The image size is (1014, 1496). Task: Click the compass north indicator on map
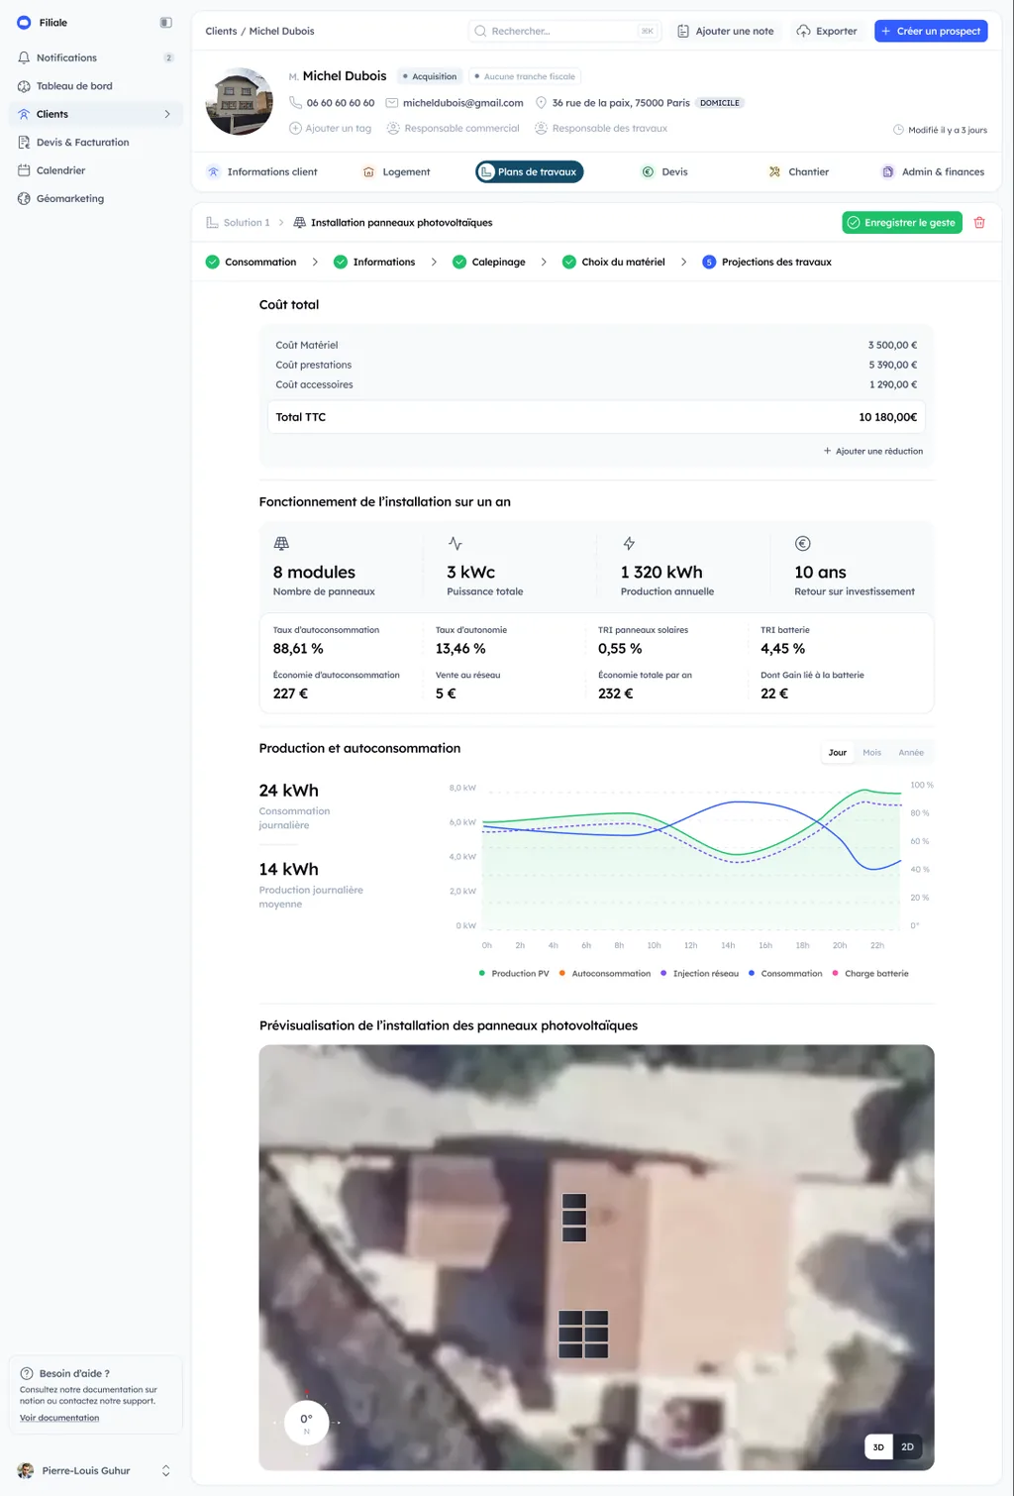(x=307, y=1422)
